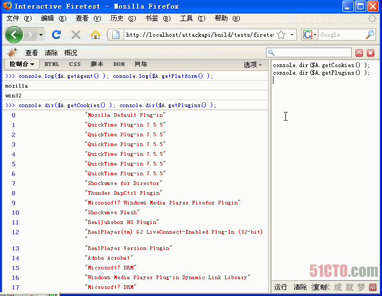The image size is (382, 296).
Task: Bookmark page with the star icon
Action: point(281,35)
